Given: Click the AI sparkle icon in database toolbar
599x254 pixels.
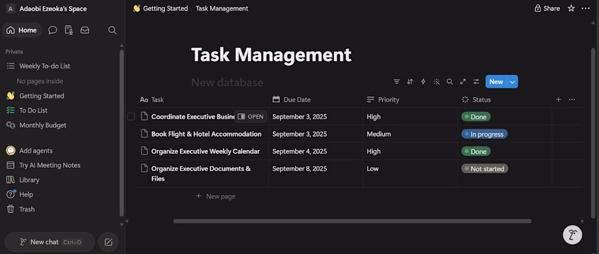Looking at the screenshot, I should (436, 81).
